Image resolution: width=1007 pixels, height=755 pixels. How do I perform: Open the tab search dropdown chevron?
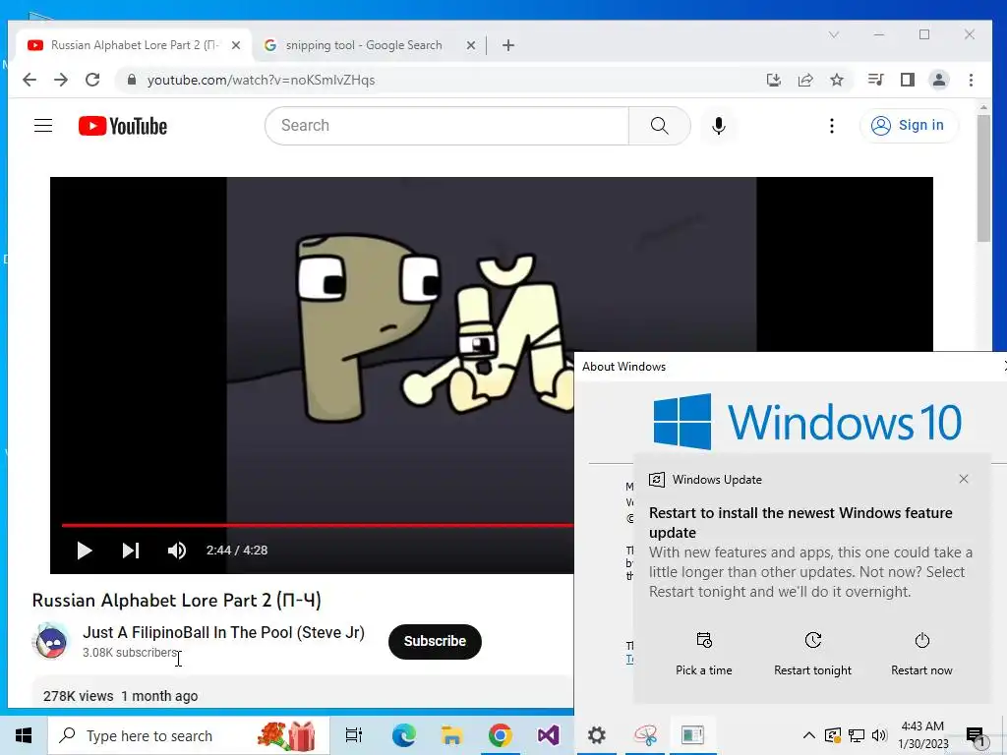pos(834,34)
